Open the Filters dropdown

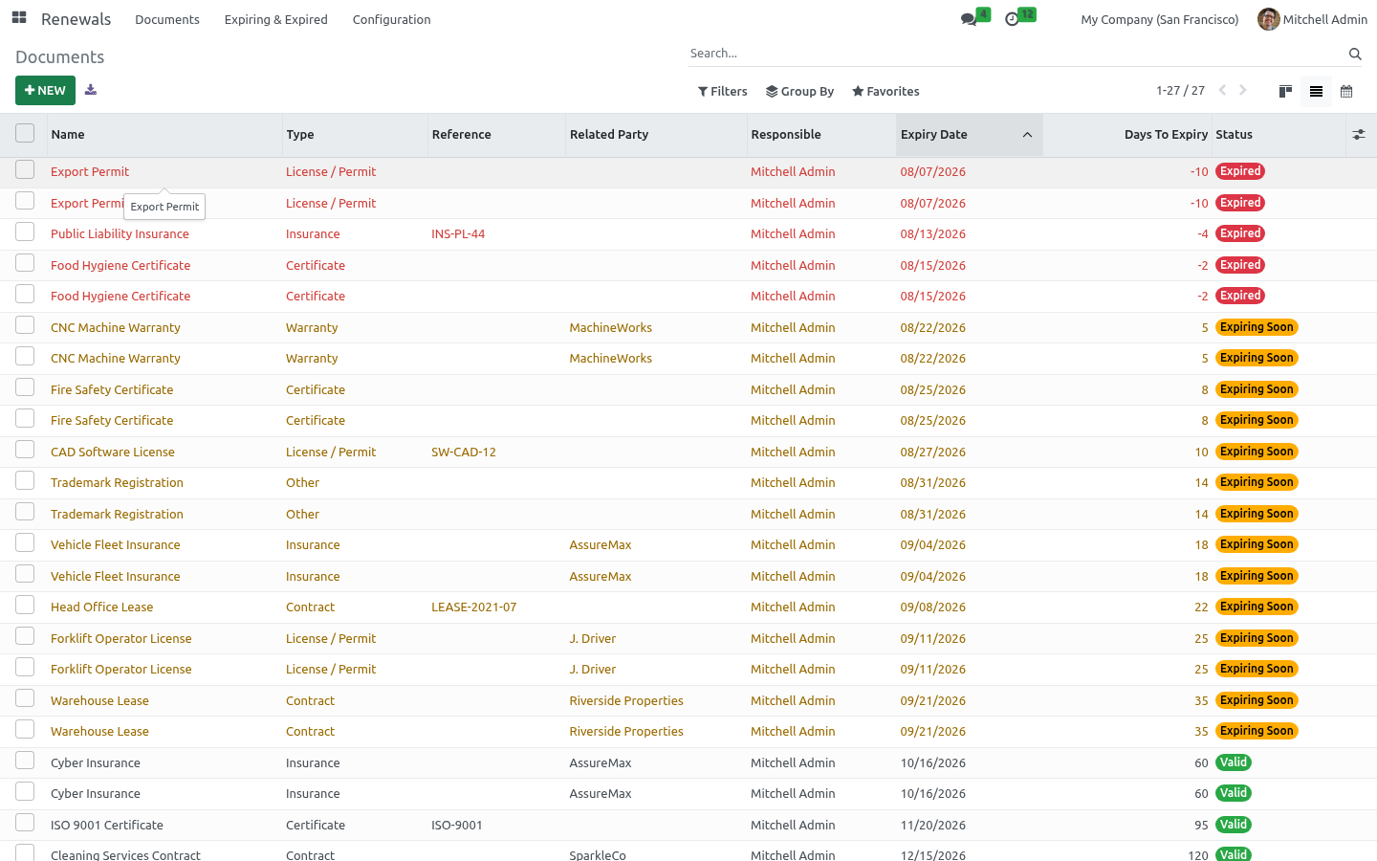(723, 91)
